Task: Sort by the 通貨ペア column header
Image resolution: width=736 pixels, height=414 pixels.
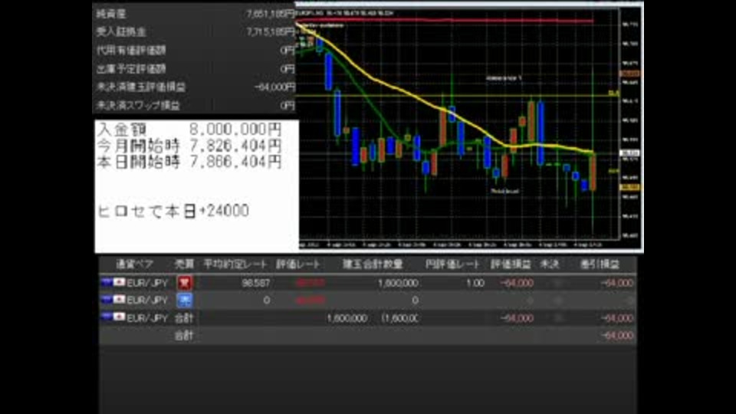Action: pyautogui.click(x=134, y=264)
